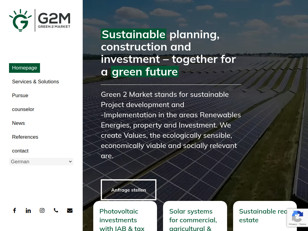Switch to the Services & Solutions menu item
This screenshot has height=231, width=308.
point(35,82)
